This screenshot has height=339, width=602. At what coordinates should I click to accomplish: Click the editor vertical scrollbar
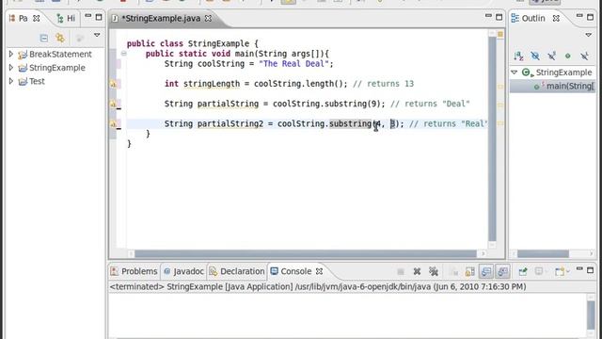point(492,138)
